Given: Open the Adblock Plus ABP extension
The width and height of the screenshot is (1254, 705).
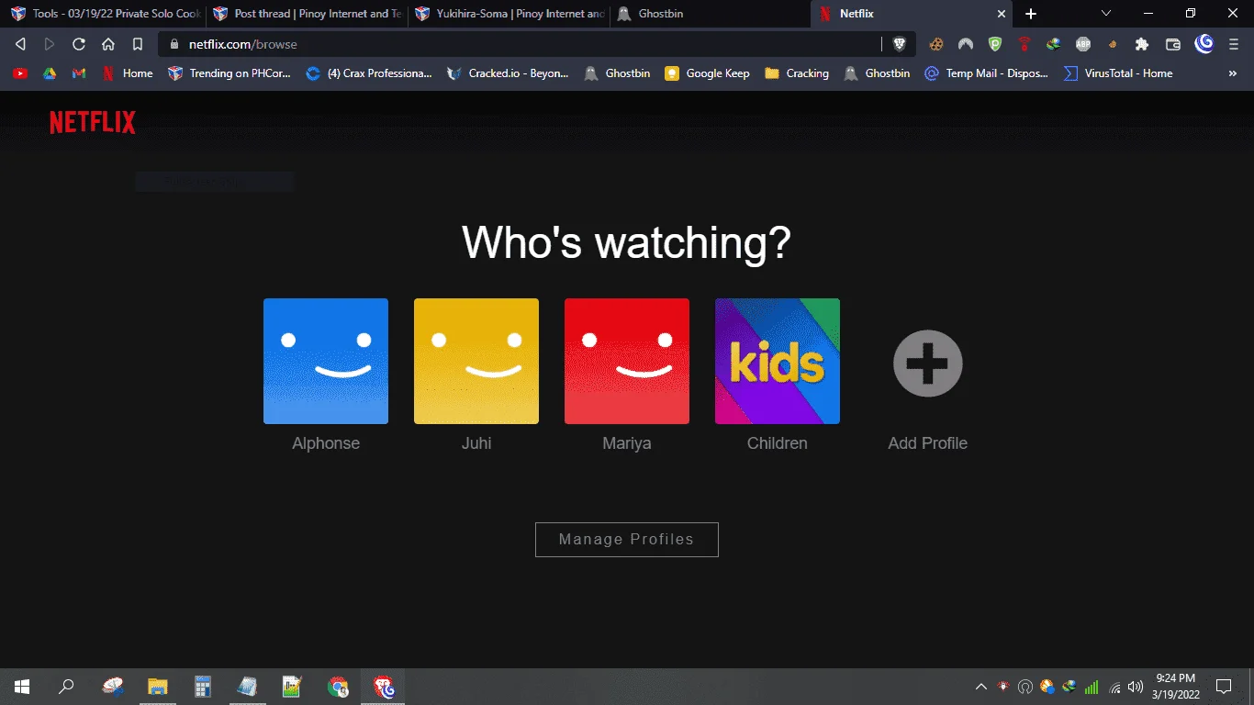Looking at the screenshot, I should pos(1083,44).
